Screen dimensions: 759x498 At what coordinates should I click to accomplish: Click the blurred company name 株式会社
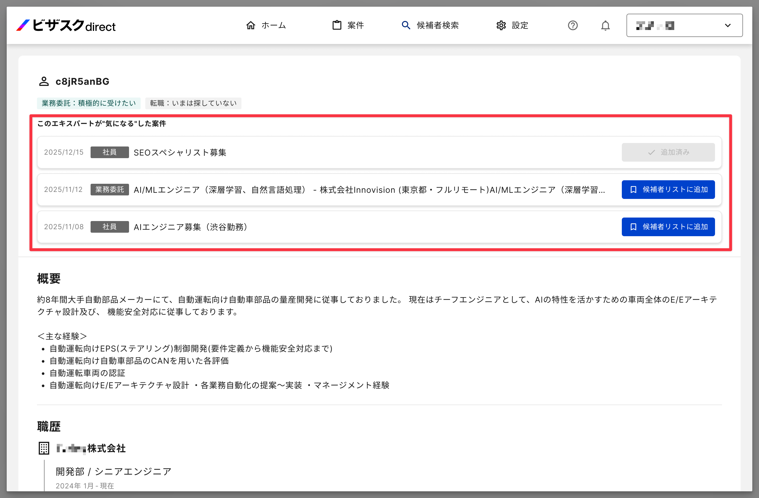click(91, 448)
